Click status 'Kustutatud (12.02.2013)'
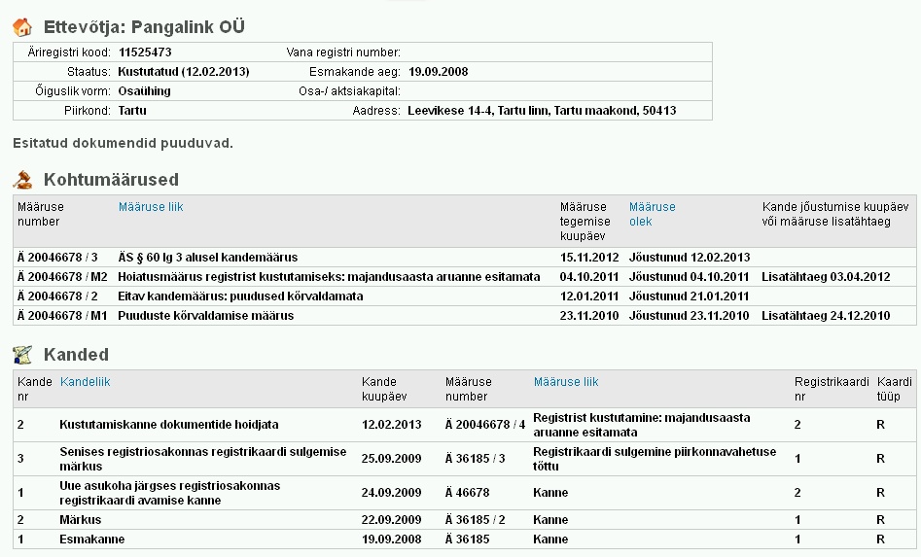921x557 pixels. 184,72
